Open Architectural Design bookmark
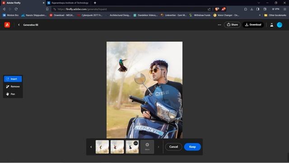 pyautogui.click(x=118, y=15)
